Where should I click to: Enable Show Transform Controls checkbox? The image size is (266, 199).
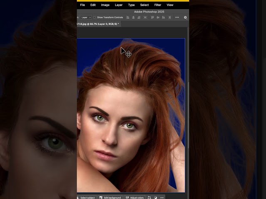click(x=94, y=17)
